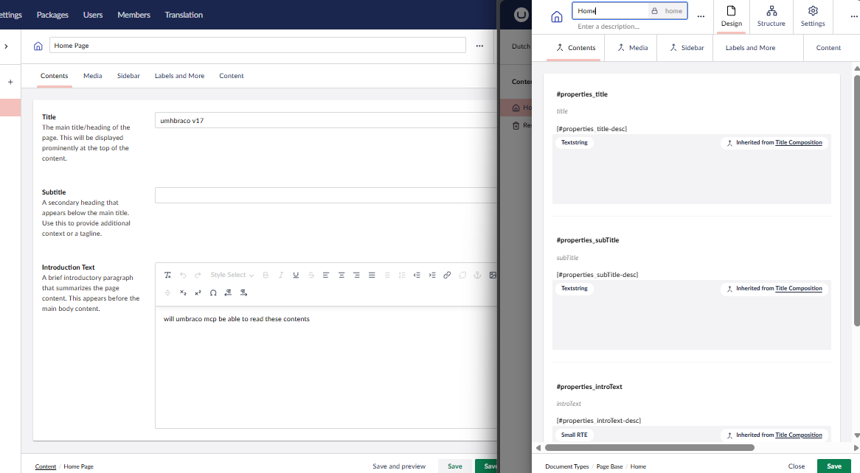Apply Bold formatting in the Introduction Text toolbar
860x473 pixels.
coord(266,275)
